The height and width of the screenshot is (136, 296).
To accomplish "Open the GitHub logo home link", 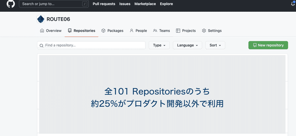I will (x=11, y=4).
